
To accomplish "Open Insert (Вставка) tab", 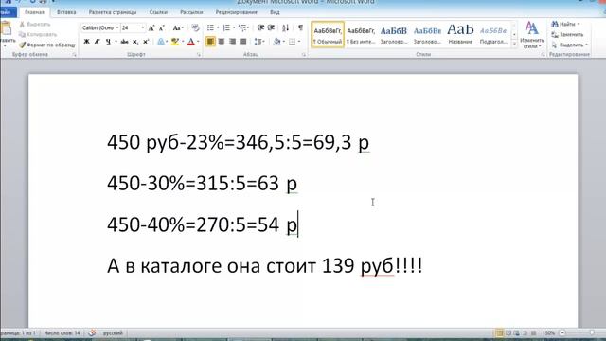I will (66, 12).
